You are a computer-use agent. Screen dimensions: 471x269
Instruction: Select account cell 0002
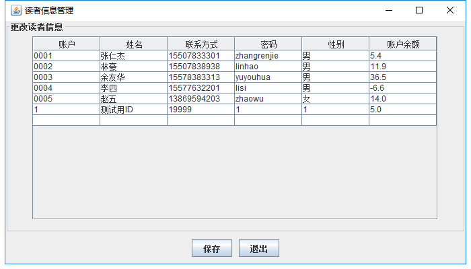67,67
